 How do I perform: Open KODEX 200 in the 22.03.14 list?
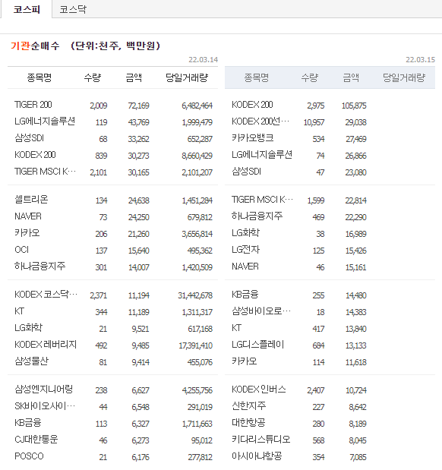tap(35, 155)
